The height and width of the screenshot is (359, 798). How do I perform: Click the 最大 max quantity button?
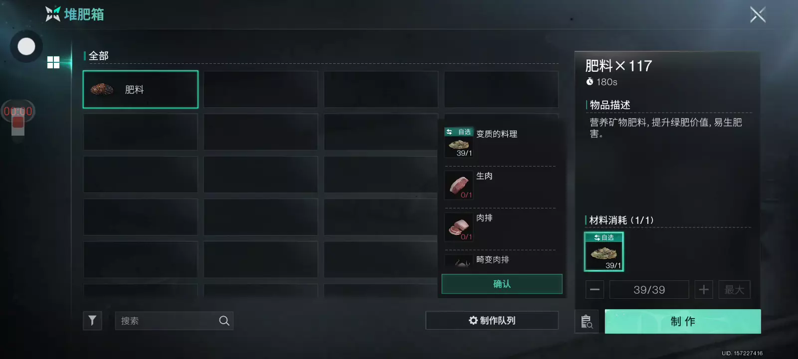tap(734, 290)
